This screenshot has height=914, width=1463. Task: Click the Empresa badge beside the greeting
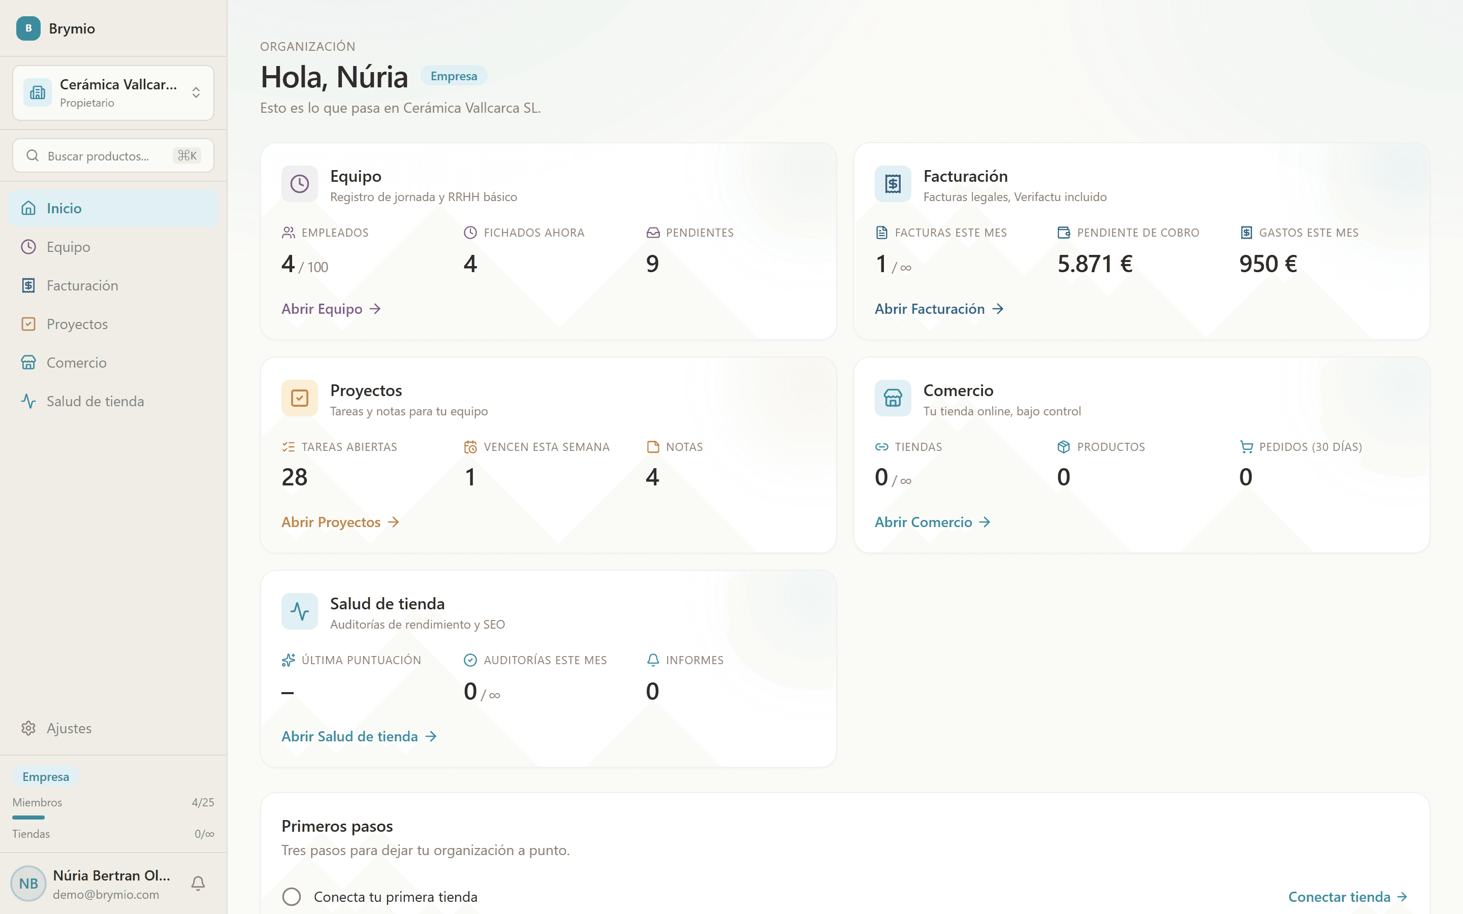[454, 76]
